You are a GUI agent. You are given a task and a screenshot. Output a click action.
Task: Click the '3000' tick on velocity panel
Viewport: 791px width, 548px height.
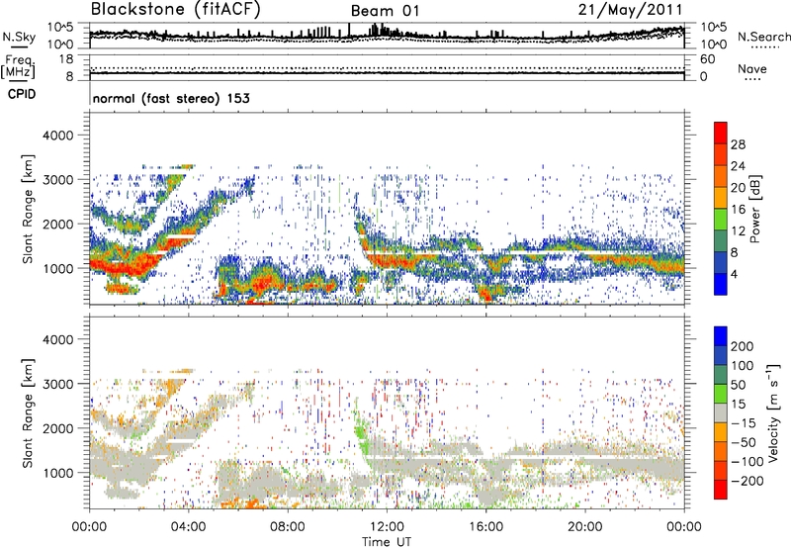pyautogui.click(x=57, y=384)
